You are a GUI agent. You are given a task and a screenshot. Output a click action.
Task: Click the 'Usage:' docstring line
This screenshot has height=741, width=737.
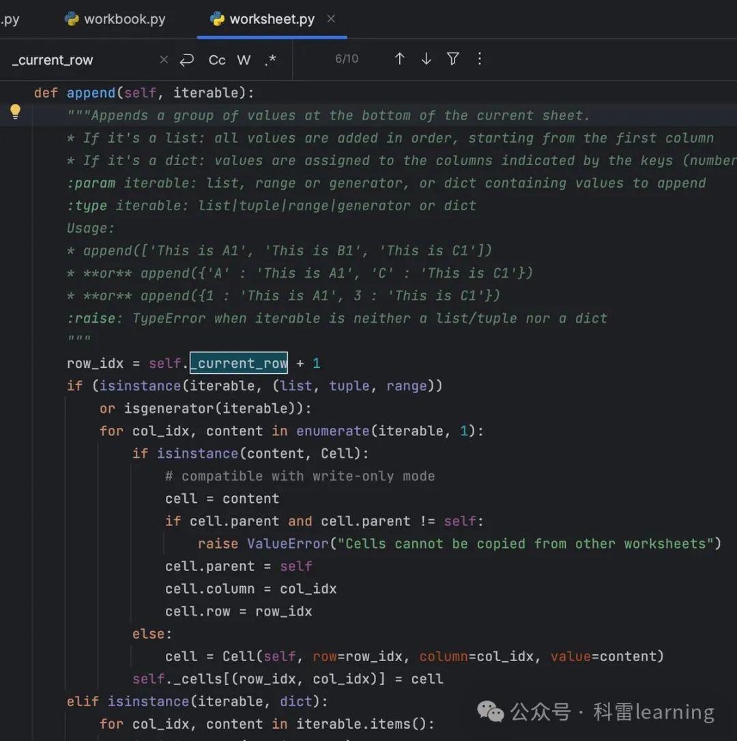coord(90,229)
